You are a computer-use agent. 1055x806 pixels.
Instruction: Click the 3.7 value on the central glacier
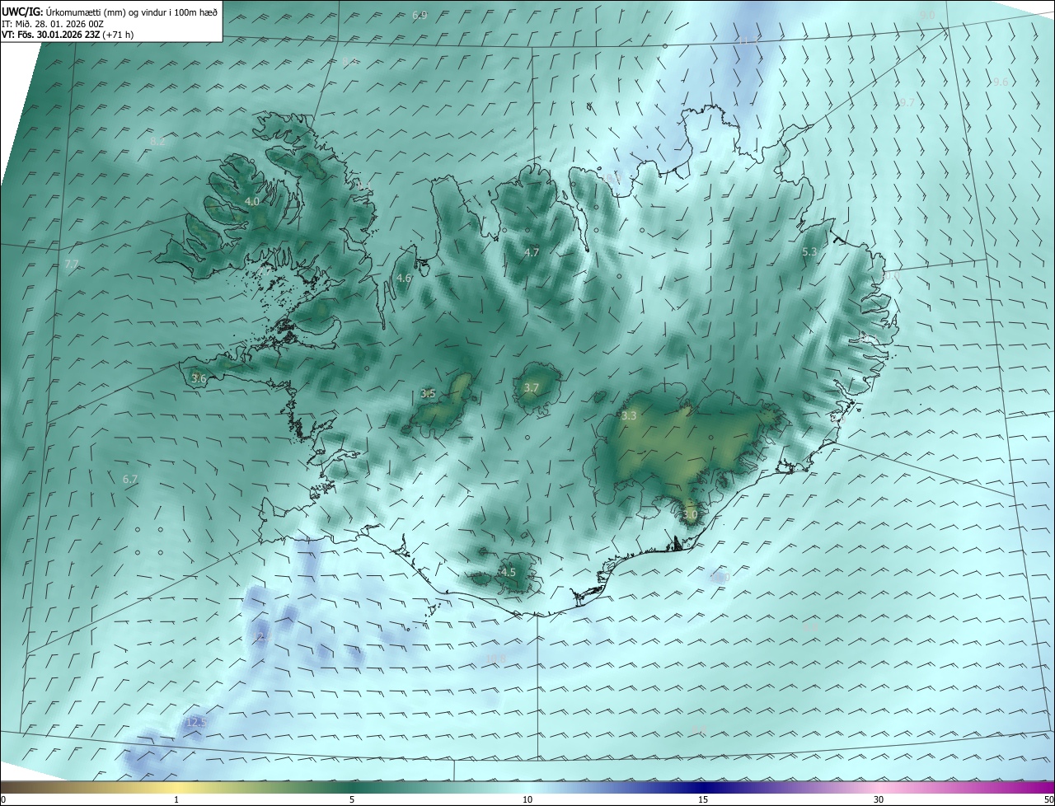[532, 387]
